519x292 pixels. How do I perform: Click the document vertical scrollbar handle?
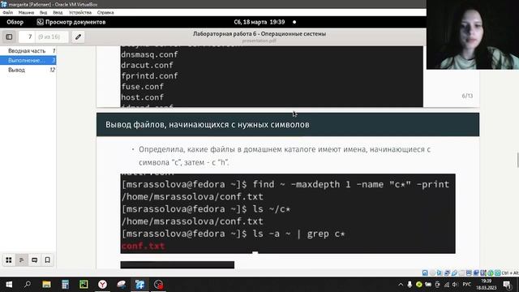point(517,161)
